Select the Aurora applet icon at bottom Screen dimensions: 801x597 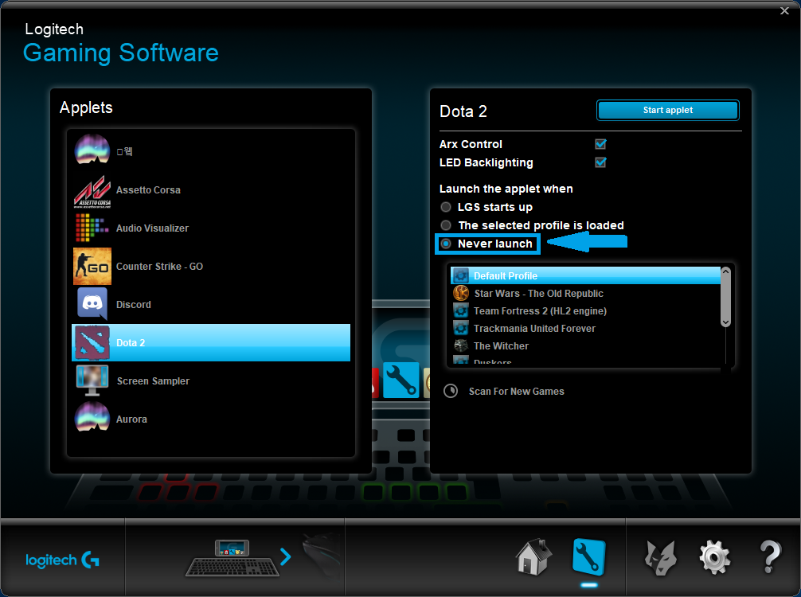pyautogui.click(x=92, y=417)
